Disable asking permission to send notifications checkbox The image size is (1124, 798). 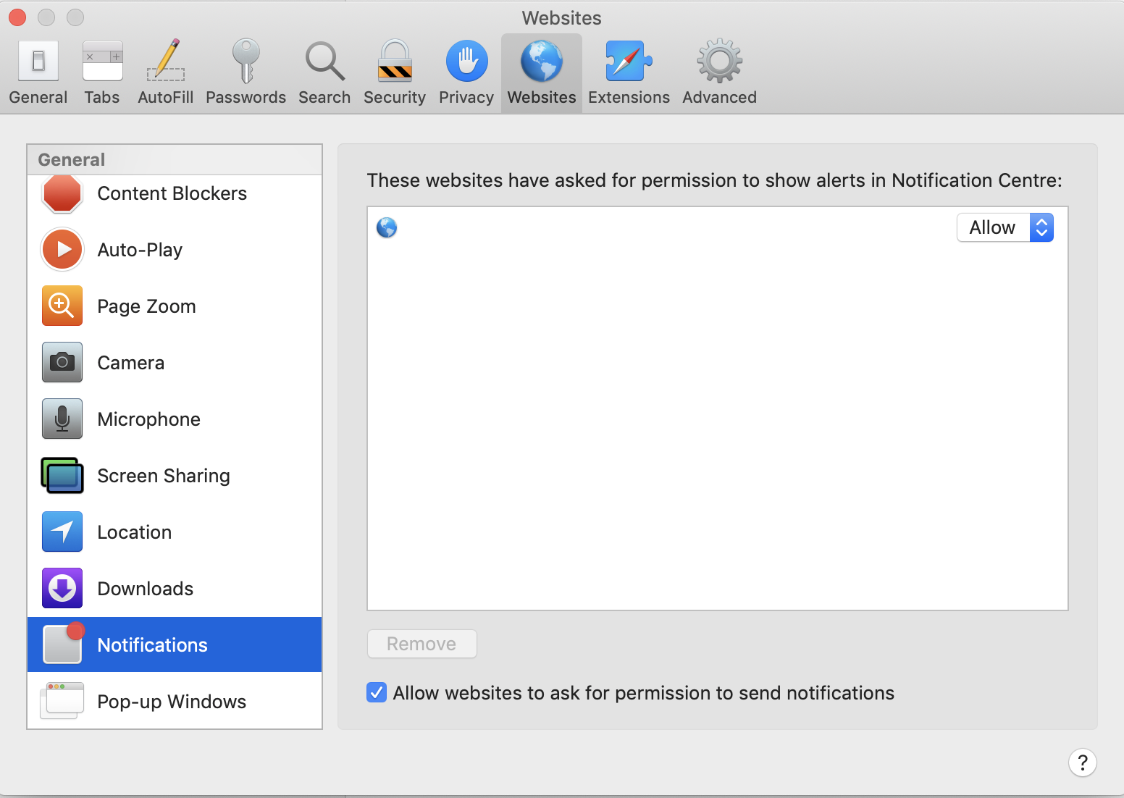[x=377, y=693]
